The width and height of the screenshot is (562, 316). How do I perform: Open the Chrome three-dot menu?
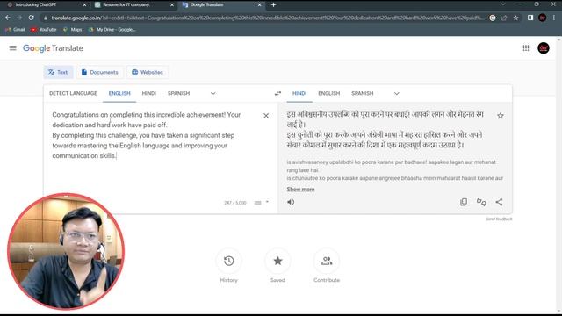click(x=554, y=18)
